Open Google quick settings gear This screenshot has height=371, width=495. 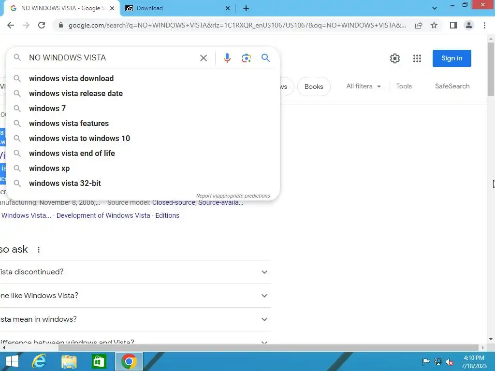(x=394, y=58)
